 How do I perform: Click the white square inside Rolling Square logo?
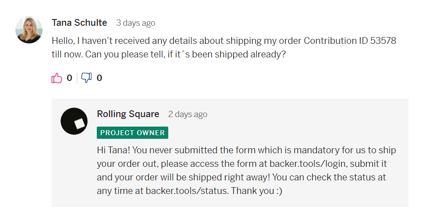(x=80, y=124)
